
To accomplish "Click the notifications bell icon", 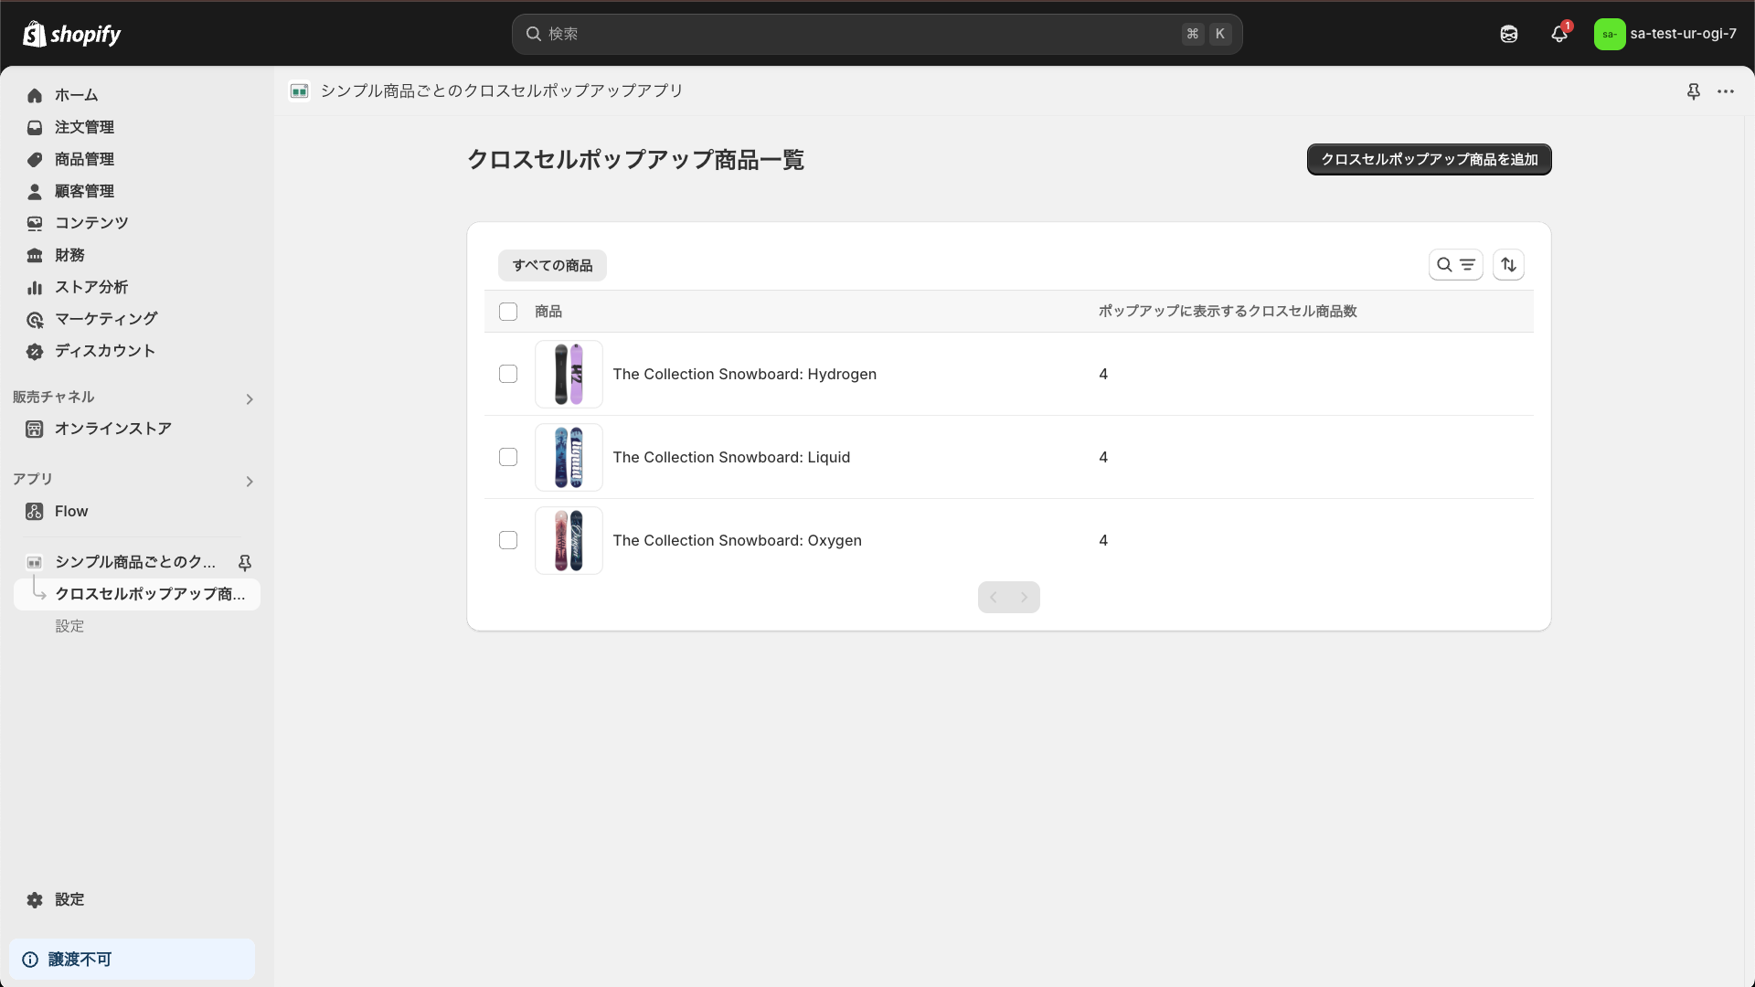I will [1559, 35].
